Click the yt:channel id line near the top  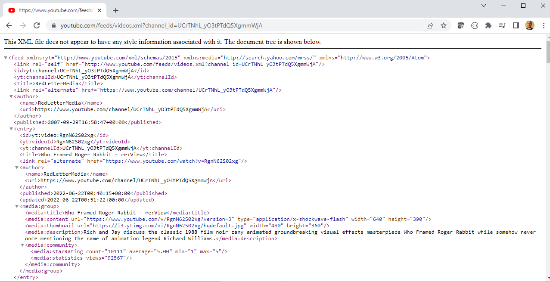pyautogui.click(x=81, y=71)
